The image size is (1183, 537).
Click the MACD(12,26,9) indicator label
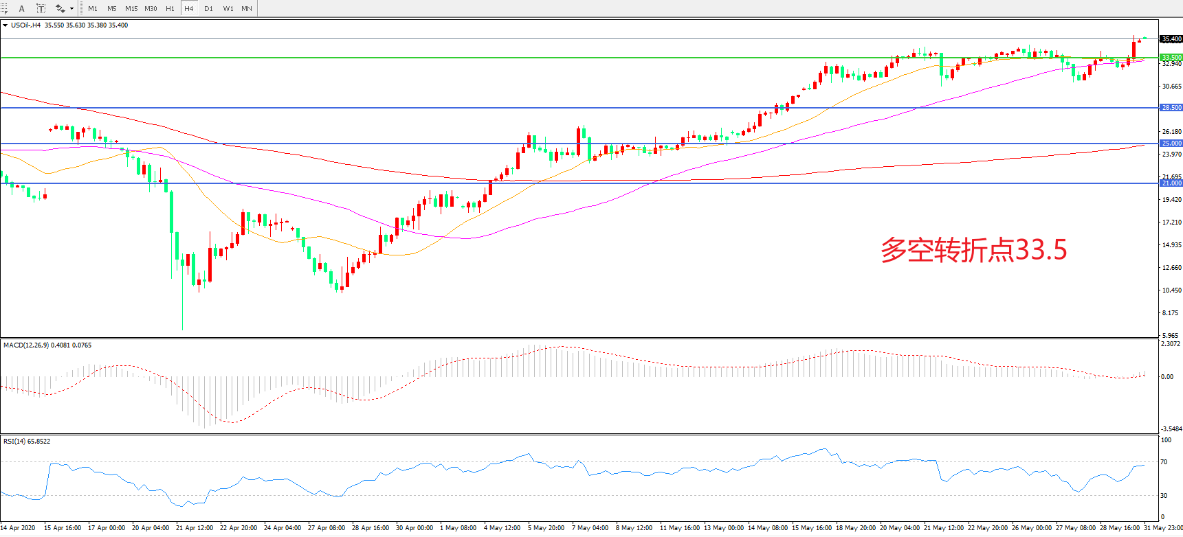(47, 345)
